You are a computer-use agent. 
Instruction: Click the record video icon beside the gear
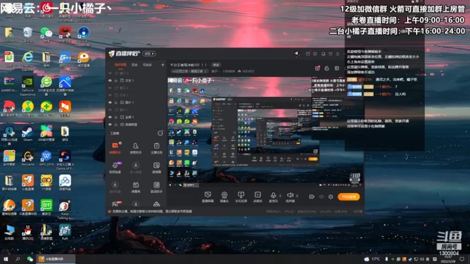coord(312,197)
